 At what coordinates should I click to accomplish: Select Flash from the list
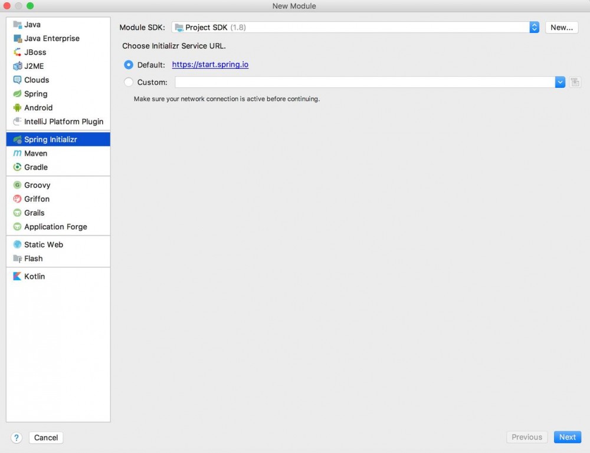click(58, 259)
